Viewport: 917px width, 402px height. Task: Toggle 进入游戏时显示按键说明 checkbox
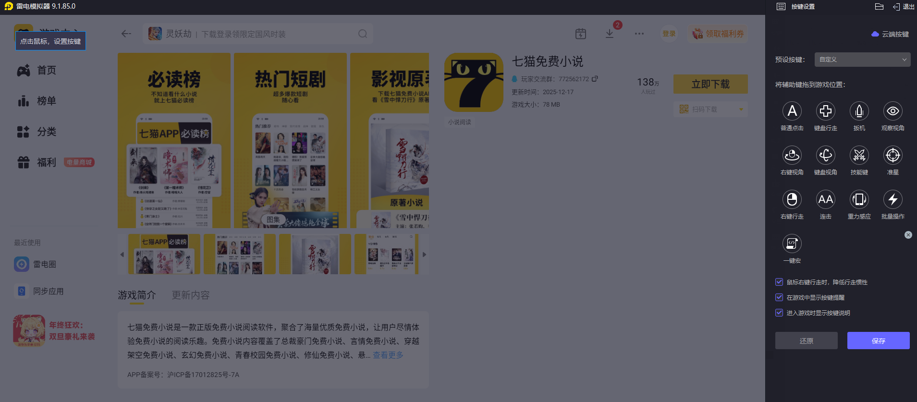pyautogui.click(x=779, y=313)
